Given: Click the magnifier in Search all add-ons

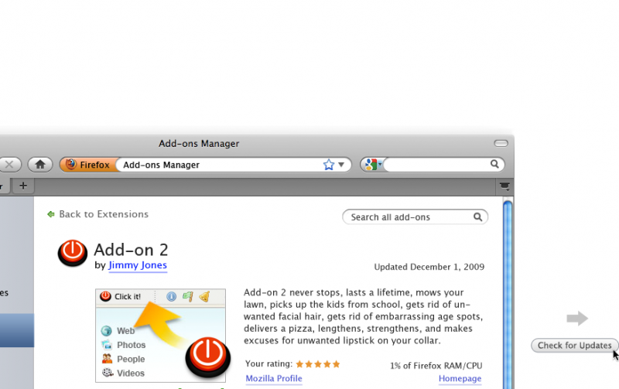Looking at the screenshot, I should [x=478, y=217].
